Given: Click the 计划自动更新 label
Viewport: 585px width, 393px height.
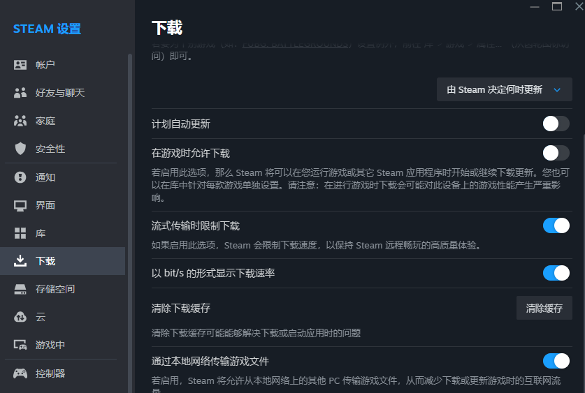Looking at the screenshot, I should pos(181,124).
